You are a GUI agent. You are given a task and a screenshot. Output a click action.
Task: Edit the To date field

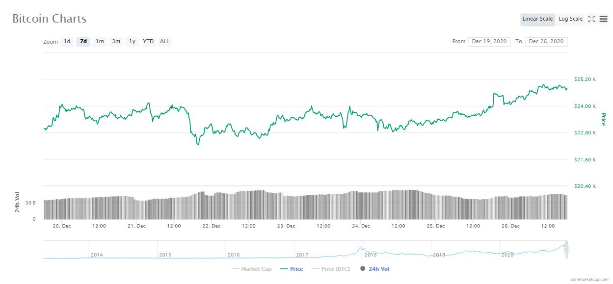point(546,42)
